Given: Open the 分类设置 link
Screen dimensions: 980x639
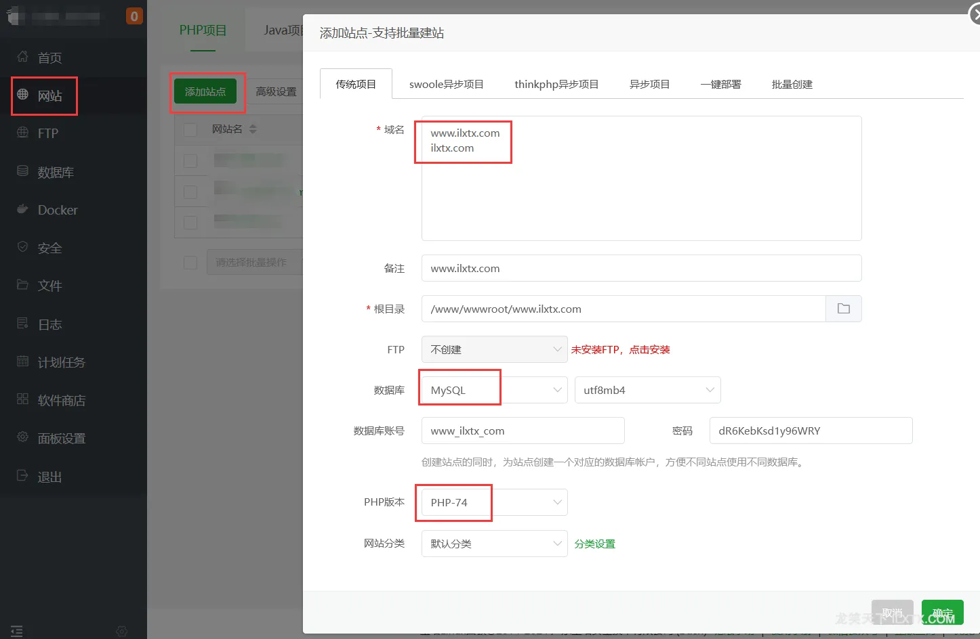Looking at the screenshot, I should click(x=594, y=544).
